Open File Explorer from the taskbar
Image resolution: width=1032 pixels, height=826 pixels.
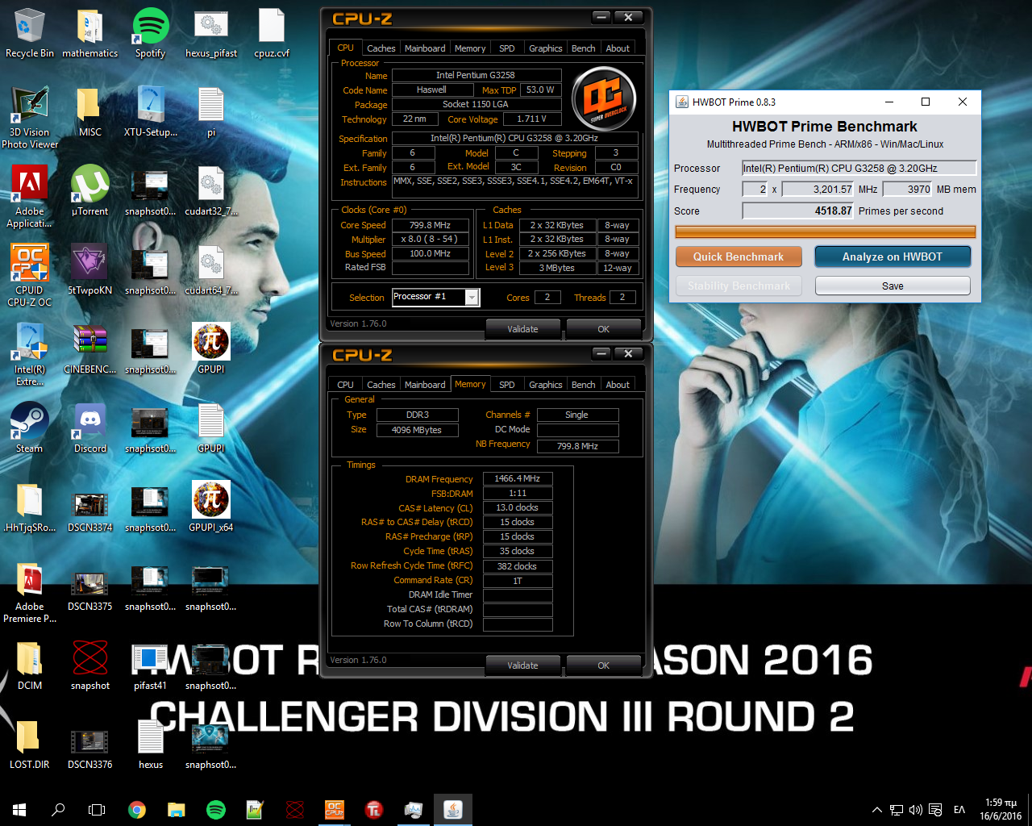176,810
